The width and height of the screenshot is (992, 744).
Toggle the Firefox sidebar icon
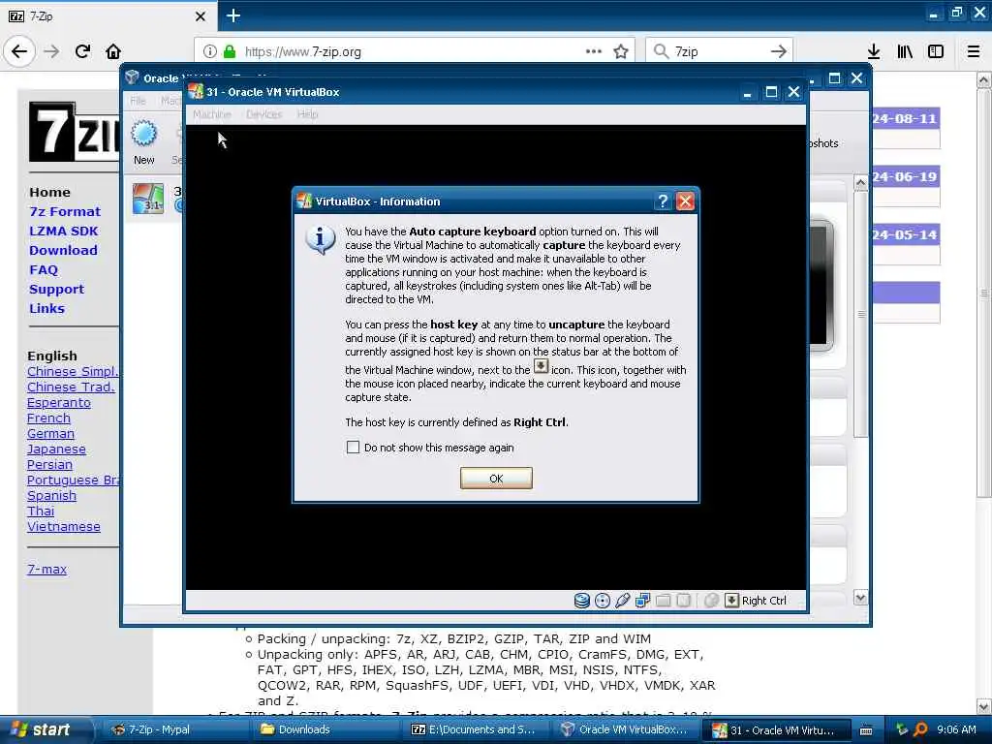click(936, 51)
